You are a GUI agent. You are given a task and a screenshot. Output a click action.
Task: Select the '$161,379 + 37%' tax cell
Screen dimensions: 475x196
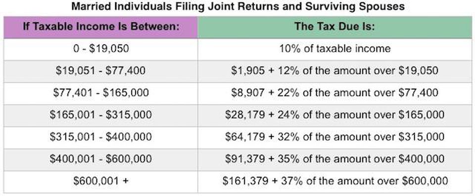335,181
